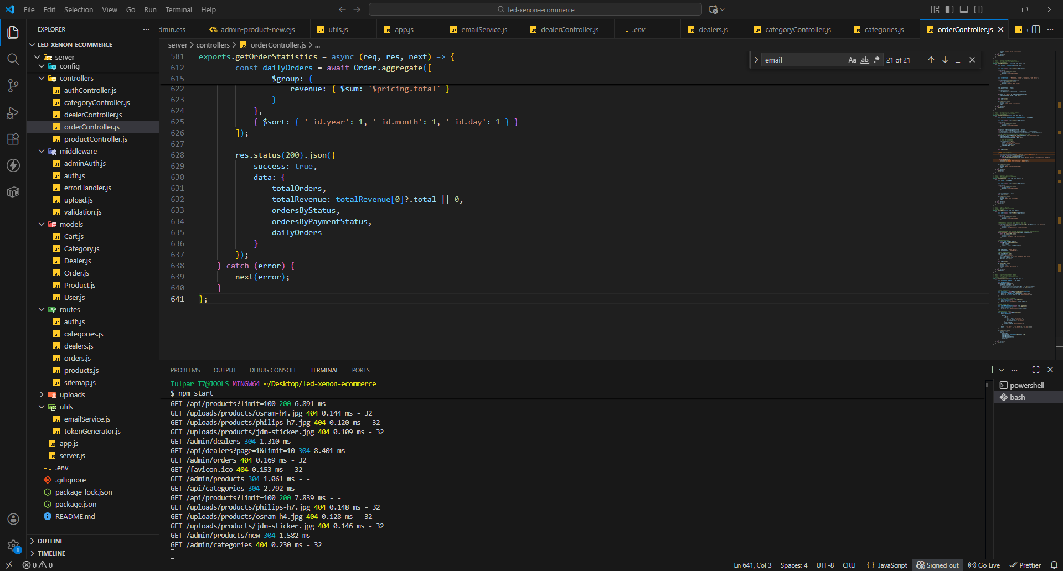Switch to emailService.js tab

[484, 29]
